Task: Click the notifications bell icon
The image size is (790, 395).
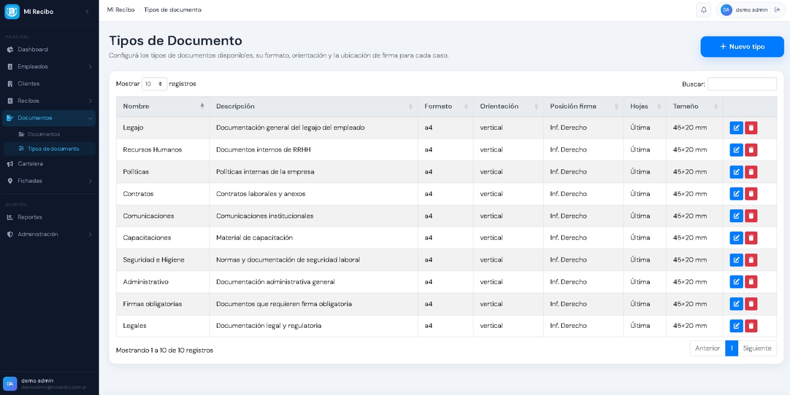Action: point(704,10)
